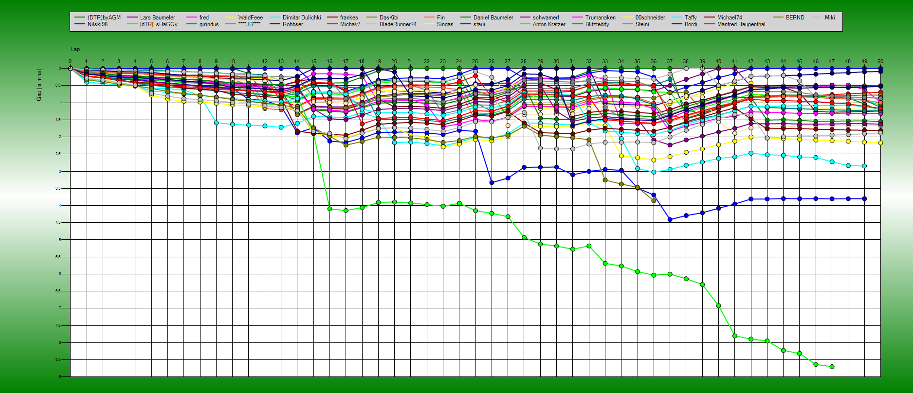The image size is (913, 393).
Task: Click lap number 50 on top axis
Action: click(x=880, y=62)
